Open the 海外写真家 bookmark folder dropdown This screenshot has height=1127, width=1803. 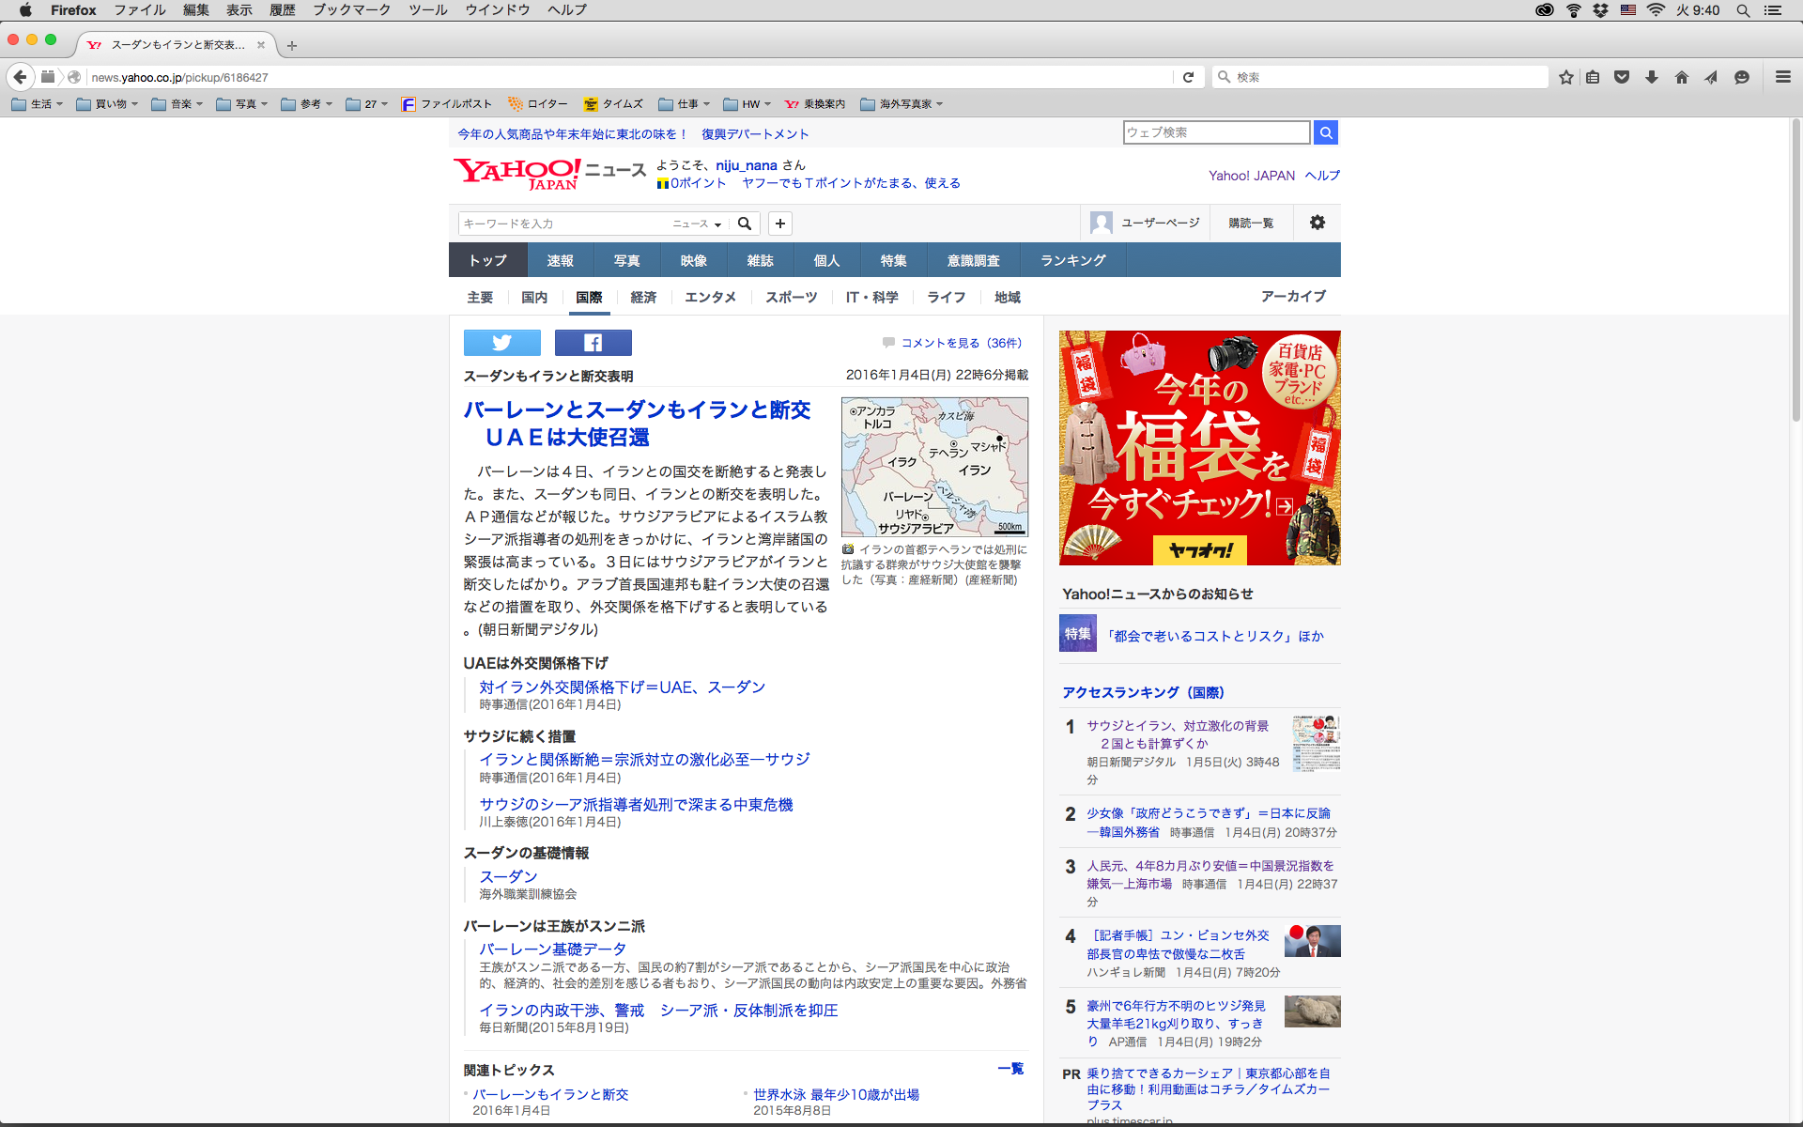901,104
